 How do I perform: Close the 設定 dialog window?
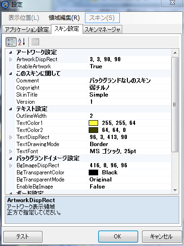click(x=172, y=3)
